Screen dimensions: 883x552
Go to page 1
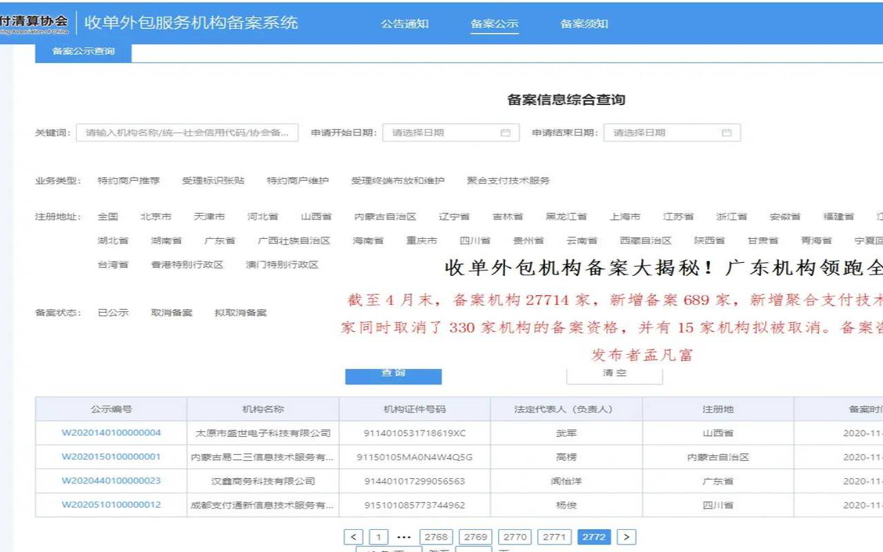click(379, 537)
